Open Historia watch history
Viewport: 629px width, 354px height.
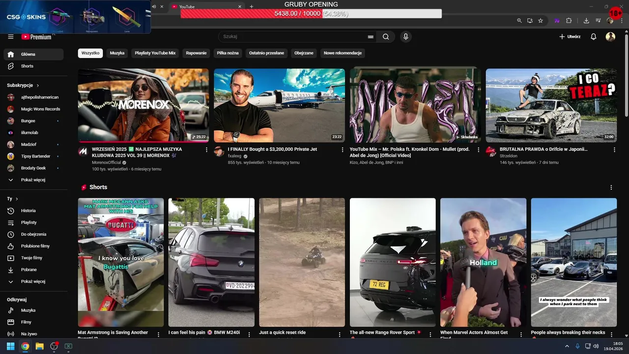point(33,211)
